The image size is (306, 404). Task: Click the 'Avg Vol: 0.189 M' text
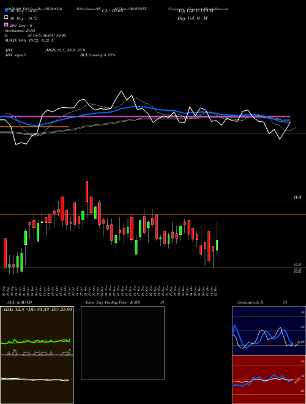(x=195, y=11)
